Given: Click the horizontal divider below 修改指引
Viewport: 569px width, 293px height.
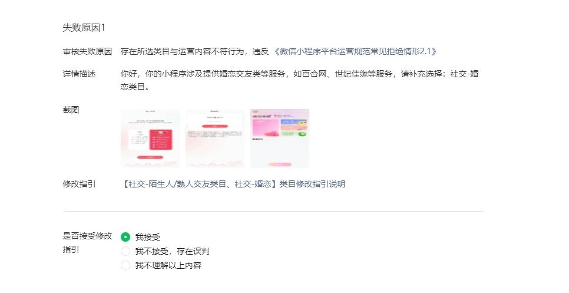Looking at the screenshot, I should point(273,211).
